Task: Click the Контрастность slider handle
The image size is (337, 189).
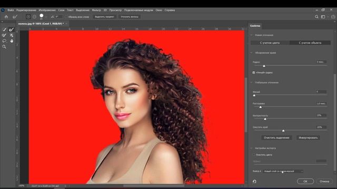Action: pos(265,119)
